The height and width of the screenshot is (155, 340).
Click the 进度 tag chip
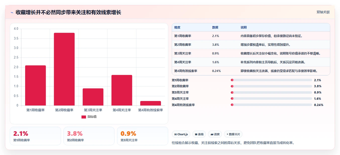[215, 134]
